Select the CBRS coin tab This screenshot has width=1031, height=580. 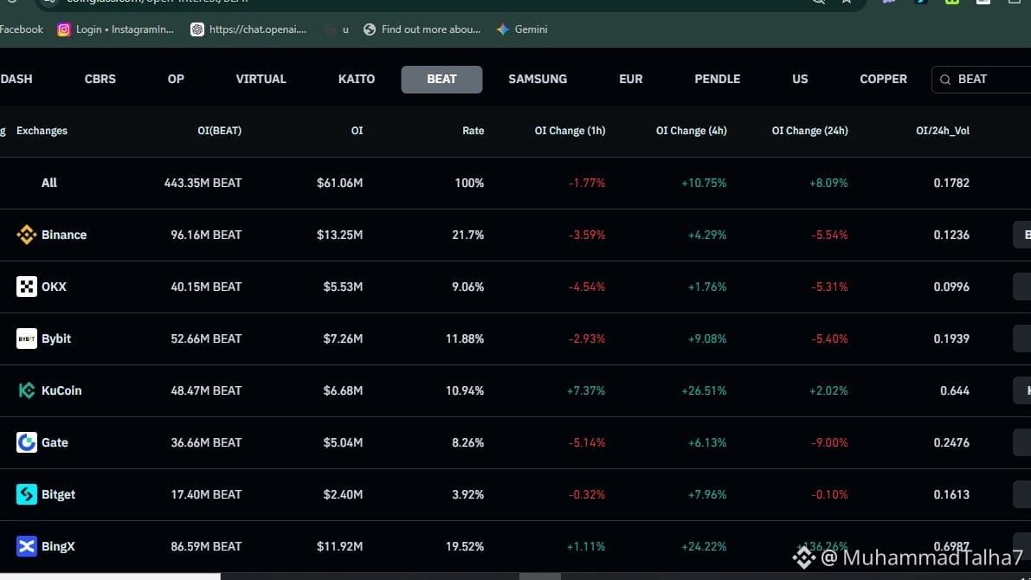point(100,79)
